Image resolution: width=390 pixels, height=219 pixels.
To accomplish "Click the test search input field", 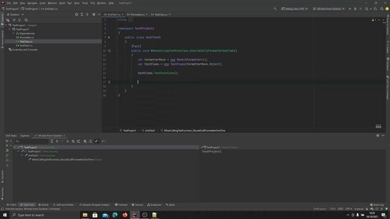I will coord(31,141).
